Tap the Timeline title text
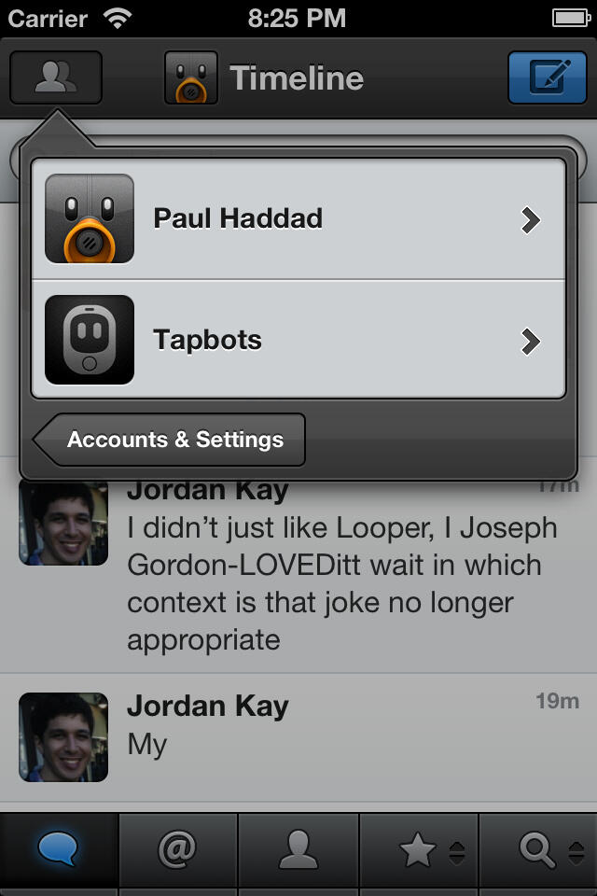This screenshot has height=896, width=597. pos(297,77)
